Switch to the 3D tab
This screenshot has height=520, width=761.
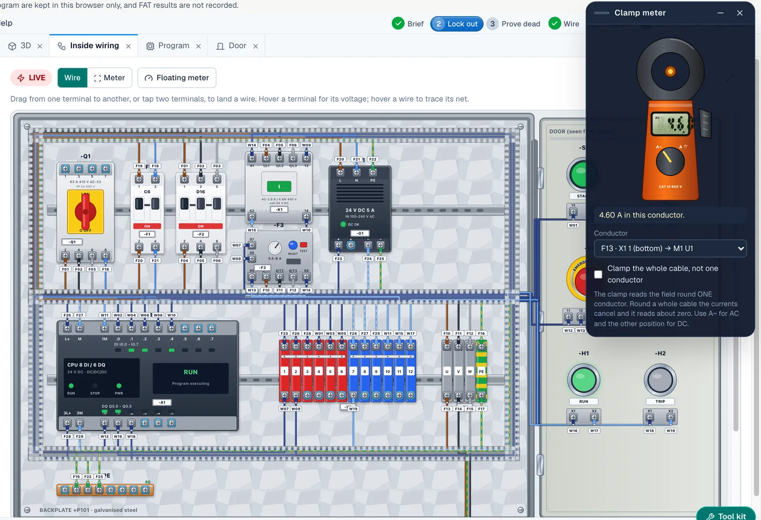pyautogui.click(x=20, y=46)
